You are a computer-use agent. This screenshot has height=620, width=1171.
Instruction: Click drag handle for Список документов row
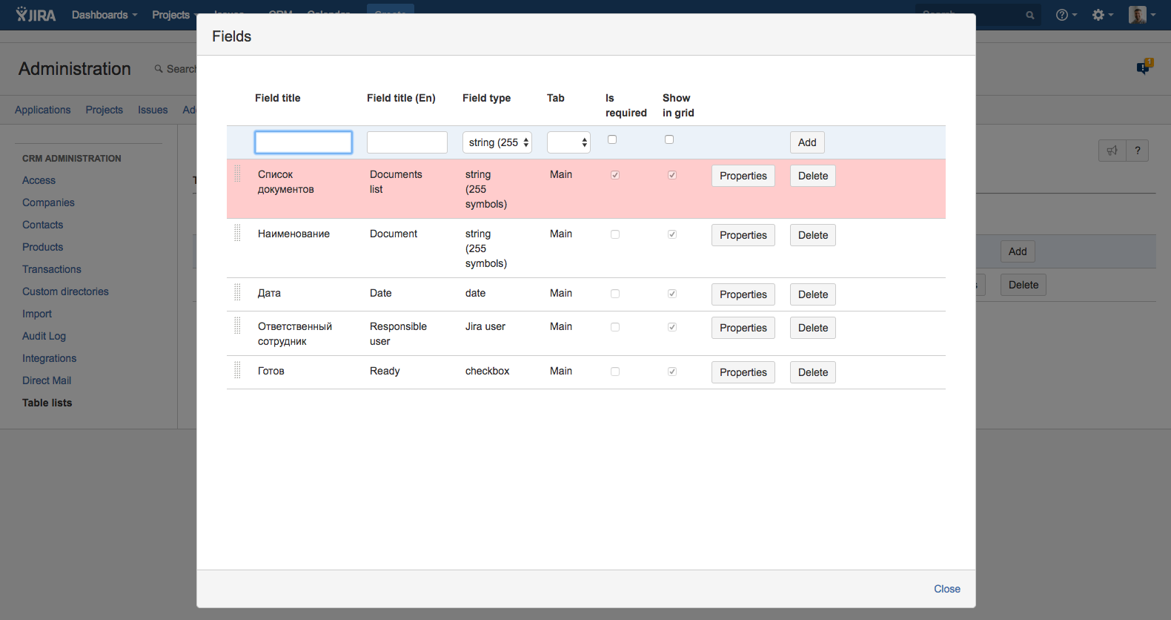tap(237, 174)
